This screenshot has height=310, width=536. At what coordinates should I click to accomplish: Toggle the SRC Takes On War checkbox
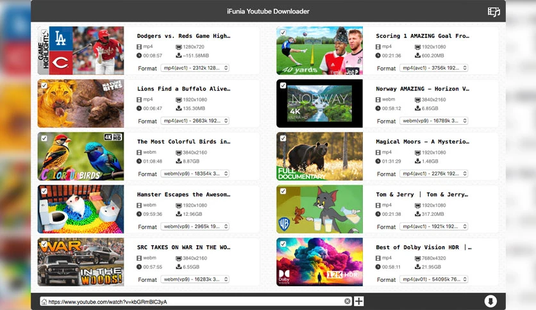(44, 244)
